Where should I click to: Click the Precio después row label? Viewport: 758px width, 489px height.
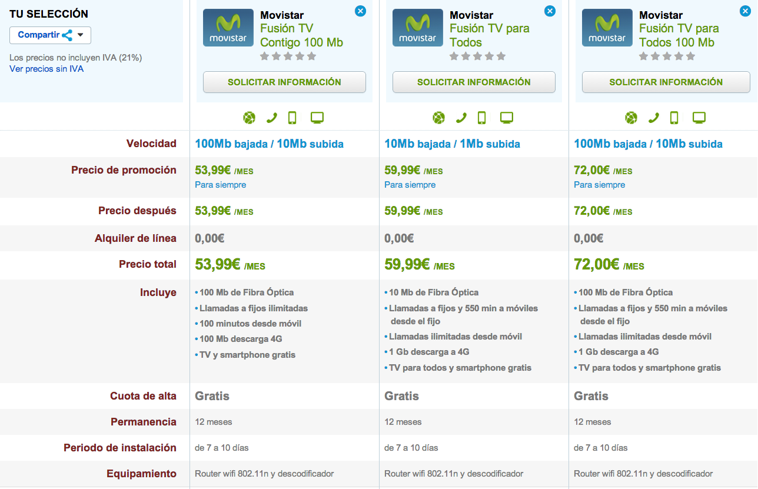coord(137,211)
